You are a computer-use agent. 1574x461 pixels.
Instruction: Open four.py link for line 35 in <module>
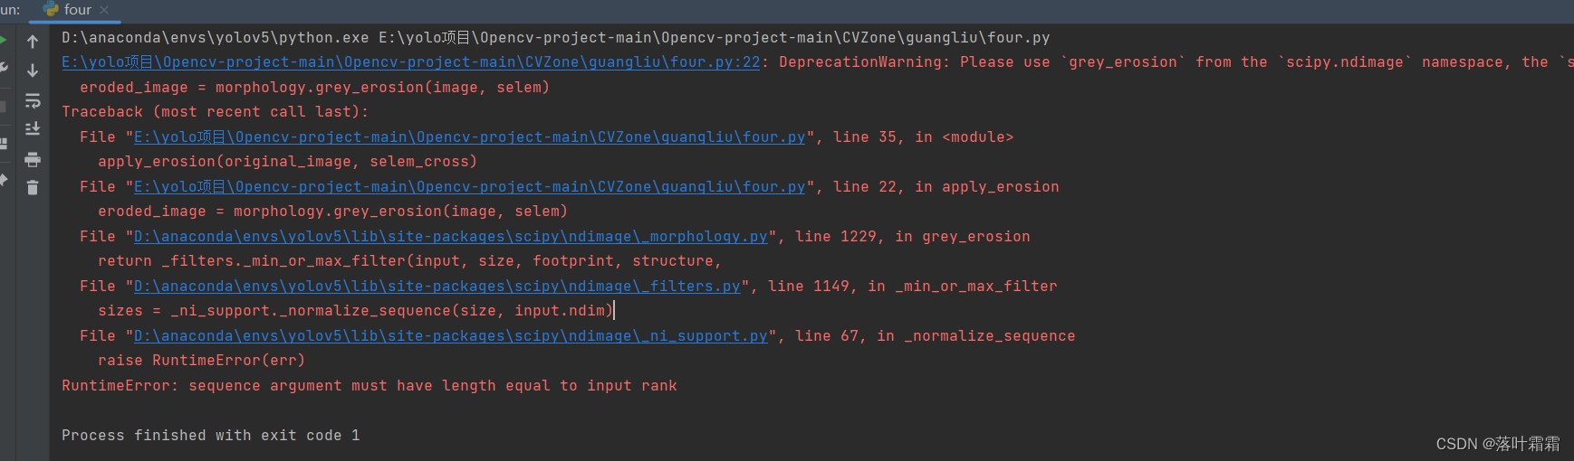point(470,137)
